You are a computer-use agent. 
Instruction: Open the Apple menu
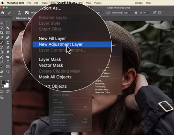[x=2, y=3]
